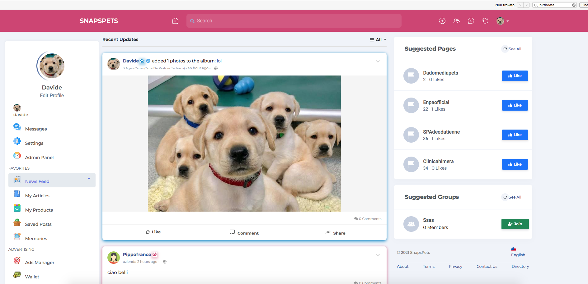
Task: Open the puppies photo in Davide's post
Action: point(244,144)
